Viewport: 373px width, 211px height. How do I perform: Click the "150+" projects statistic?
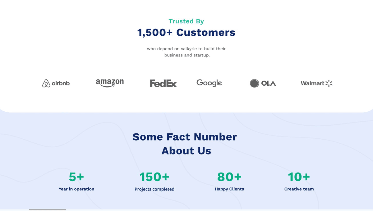[x=154, y=177]
